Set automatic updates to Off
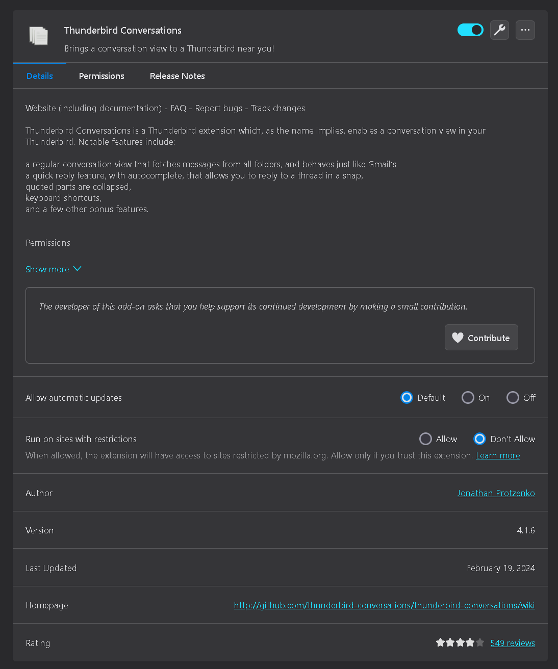 513,398
